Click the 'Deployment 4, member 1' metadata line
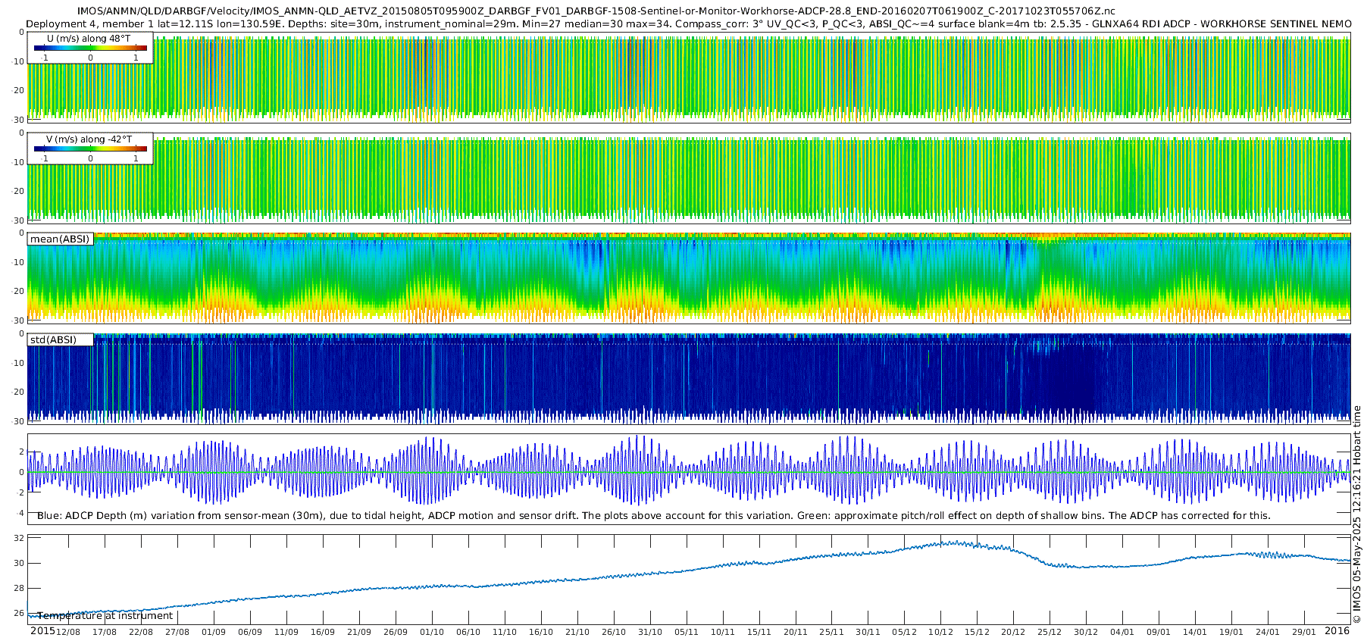The width and height of the screenshot is (1364, 644). [689, 24]
